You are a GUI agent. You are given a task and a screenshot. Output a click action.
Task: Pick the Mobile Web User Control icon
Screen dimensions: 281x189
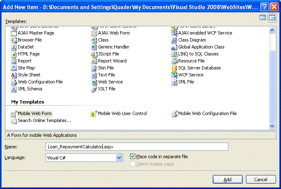(94, 114)
